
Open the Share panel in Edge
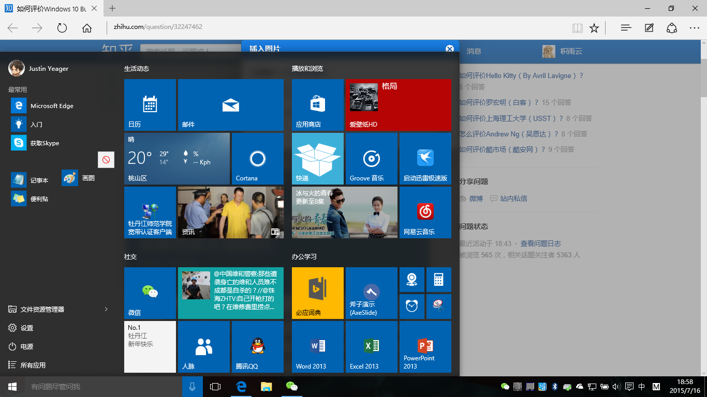(671, 28)
